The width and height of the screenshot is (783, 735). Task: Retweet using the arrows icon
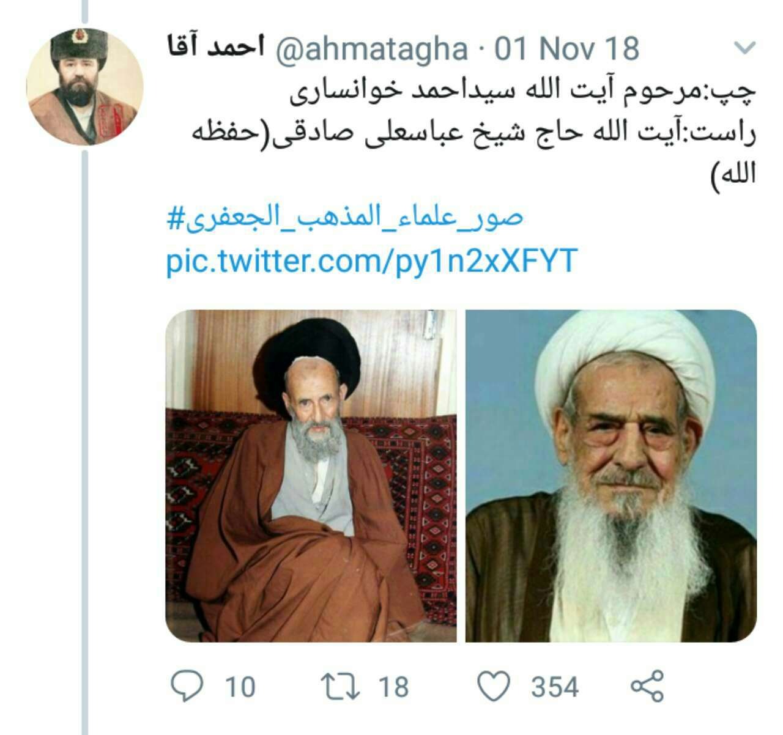click(x=341, y=686)
